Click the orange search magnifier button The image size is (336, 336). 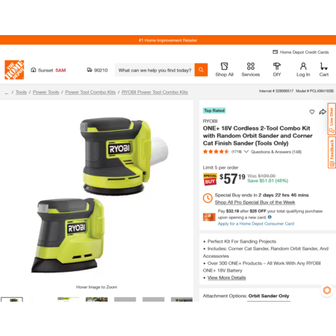tap(201, 70)
